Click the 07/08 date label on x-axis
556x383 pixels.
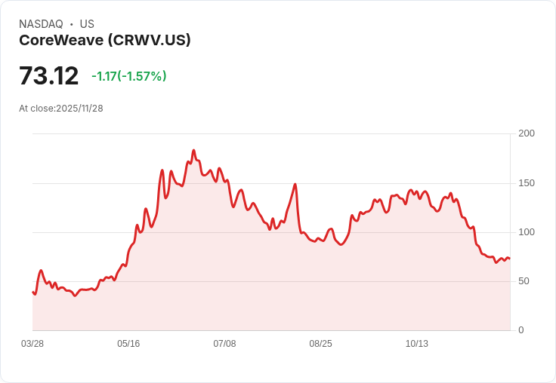coord(224,344)
